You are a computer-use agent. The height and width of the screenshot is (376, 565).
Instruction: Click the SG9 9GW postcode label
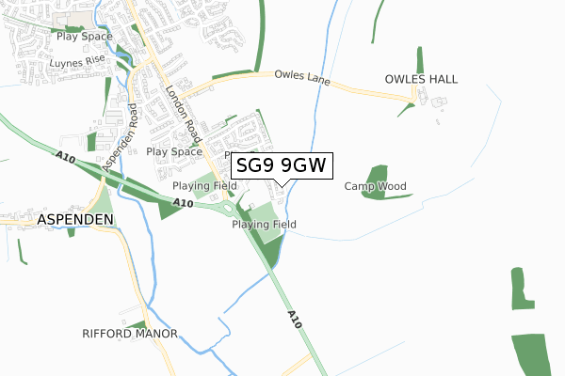tap(282, 165)
